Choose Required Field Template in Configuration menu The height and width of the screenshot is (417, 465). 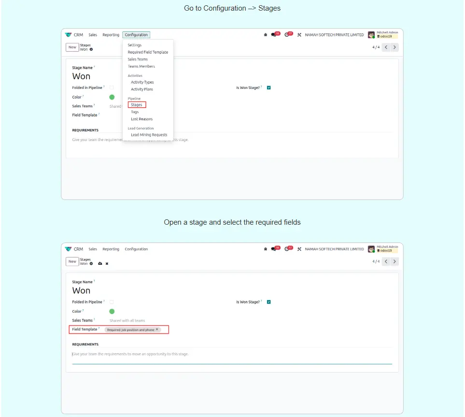pyautogui.click(x=148, y=52)
